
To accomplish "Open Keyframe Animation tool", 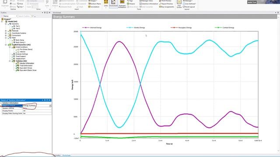I will pyautogui.click(x=122, y=4).
